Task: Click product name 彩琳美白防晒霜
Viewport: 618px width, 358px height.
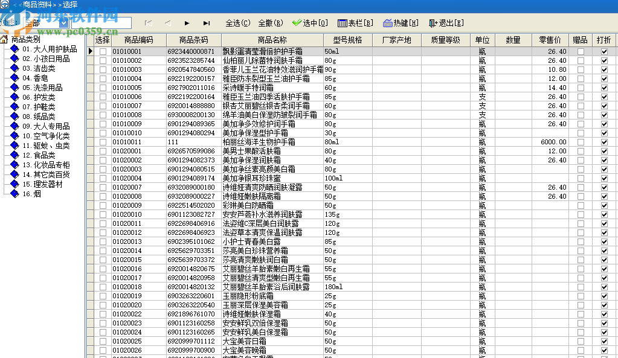Action: (x=248, y=206)
